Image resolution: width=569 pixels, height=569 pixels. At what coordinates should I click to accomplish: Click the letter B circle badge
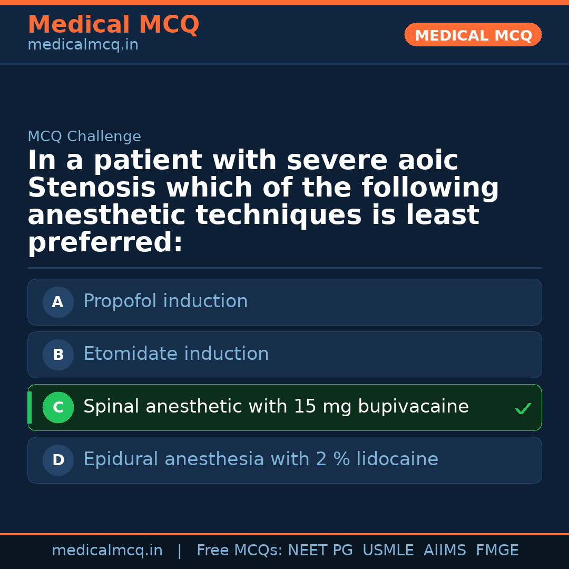click(58, 355)
